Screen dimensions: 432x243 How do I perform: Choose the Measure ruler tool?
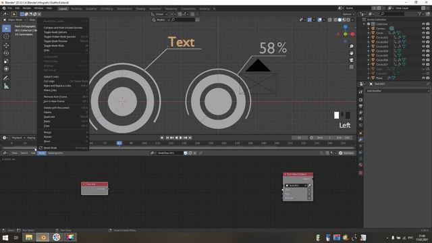(6, 86)
